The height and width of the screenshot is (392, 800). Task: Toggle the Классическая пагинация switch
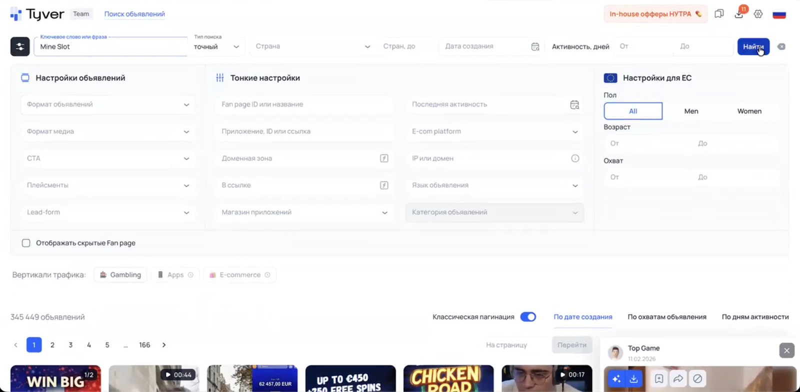point(528,317)
